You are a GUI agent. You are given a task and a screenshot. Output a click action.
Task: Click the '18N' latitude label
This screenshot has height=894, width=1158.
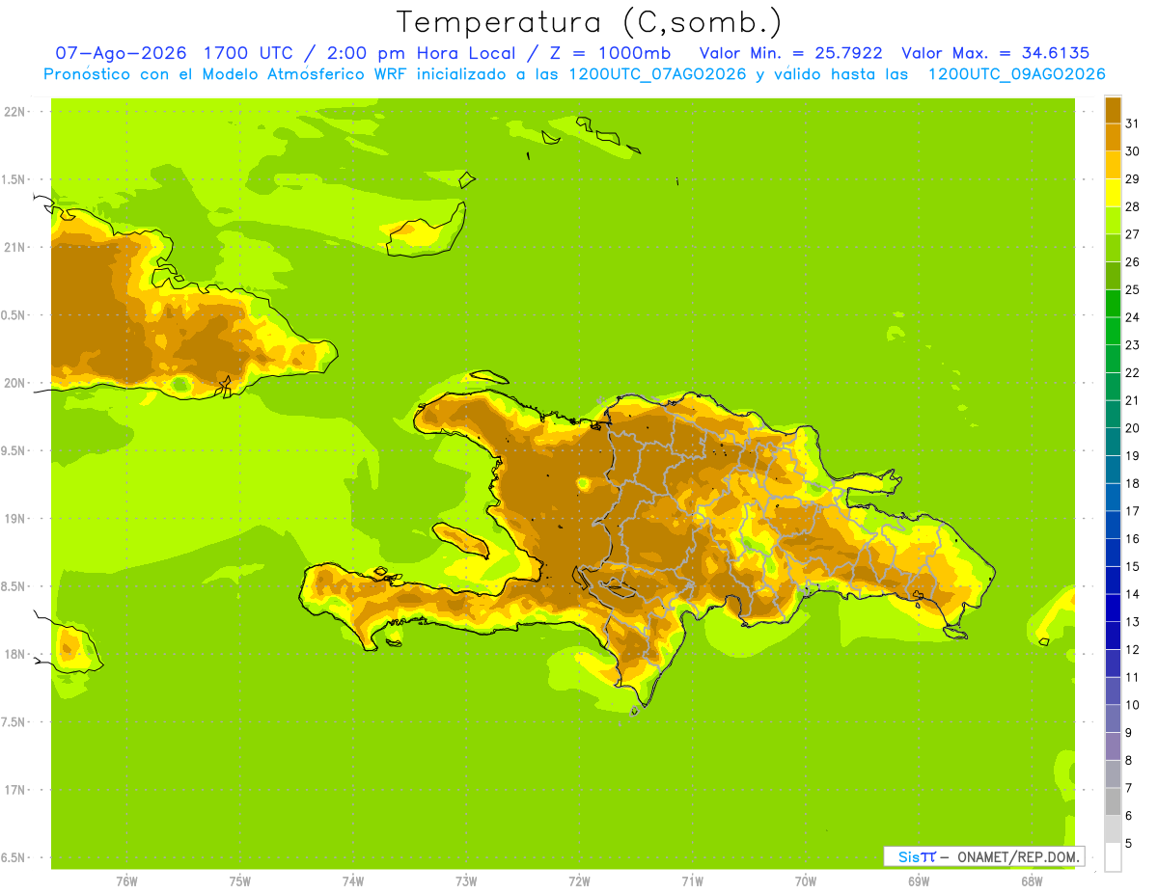[16, 654]
